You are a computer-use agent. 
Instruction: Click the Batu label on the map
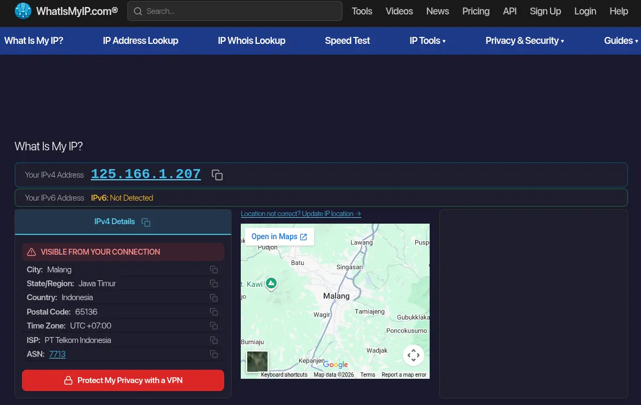point(297,263)
